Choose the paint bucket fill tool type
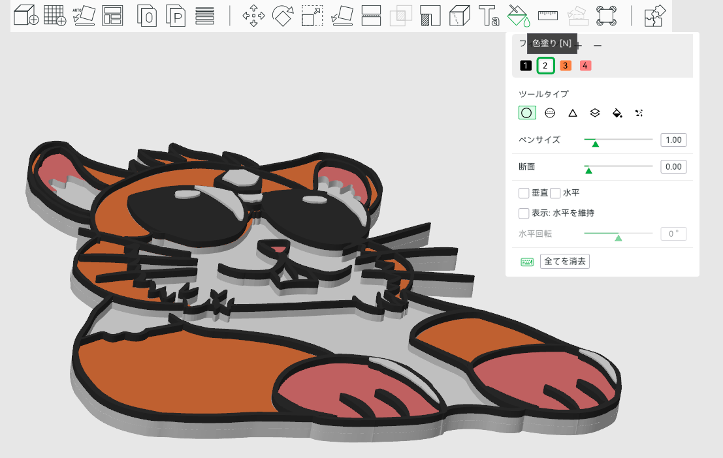 coord(617,113)
